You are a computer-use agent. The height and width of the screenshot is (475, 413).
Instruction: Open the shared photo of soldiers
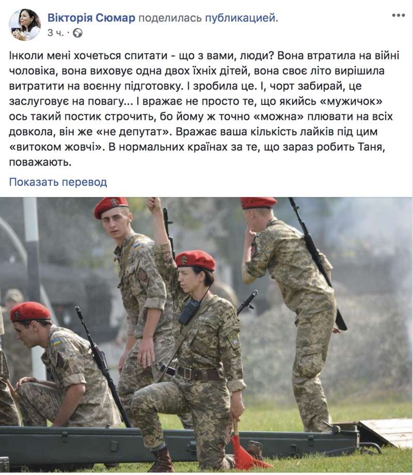(x=206, y=335)
